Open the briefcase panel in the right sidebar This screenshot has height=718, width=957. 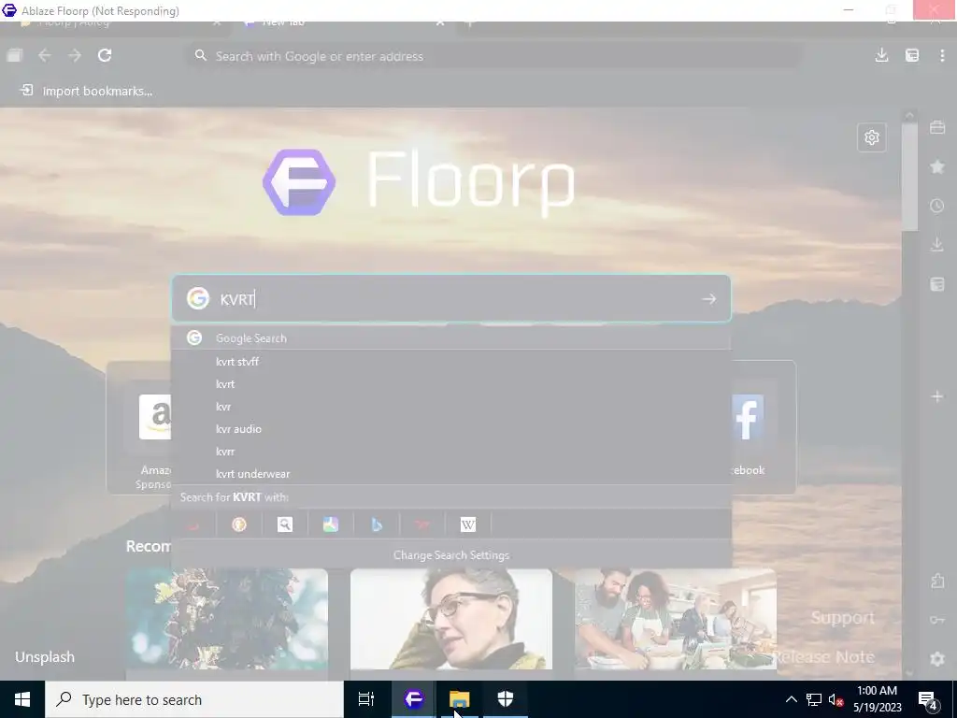[x=937, y=127]
